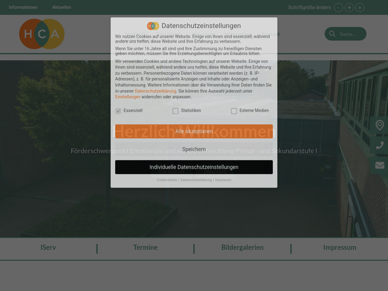The height and width of the screenshot is (291, 388).
Task: Click the Speichern button
Action: pyautogui.click(x=194, y=149)
